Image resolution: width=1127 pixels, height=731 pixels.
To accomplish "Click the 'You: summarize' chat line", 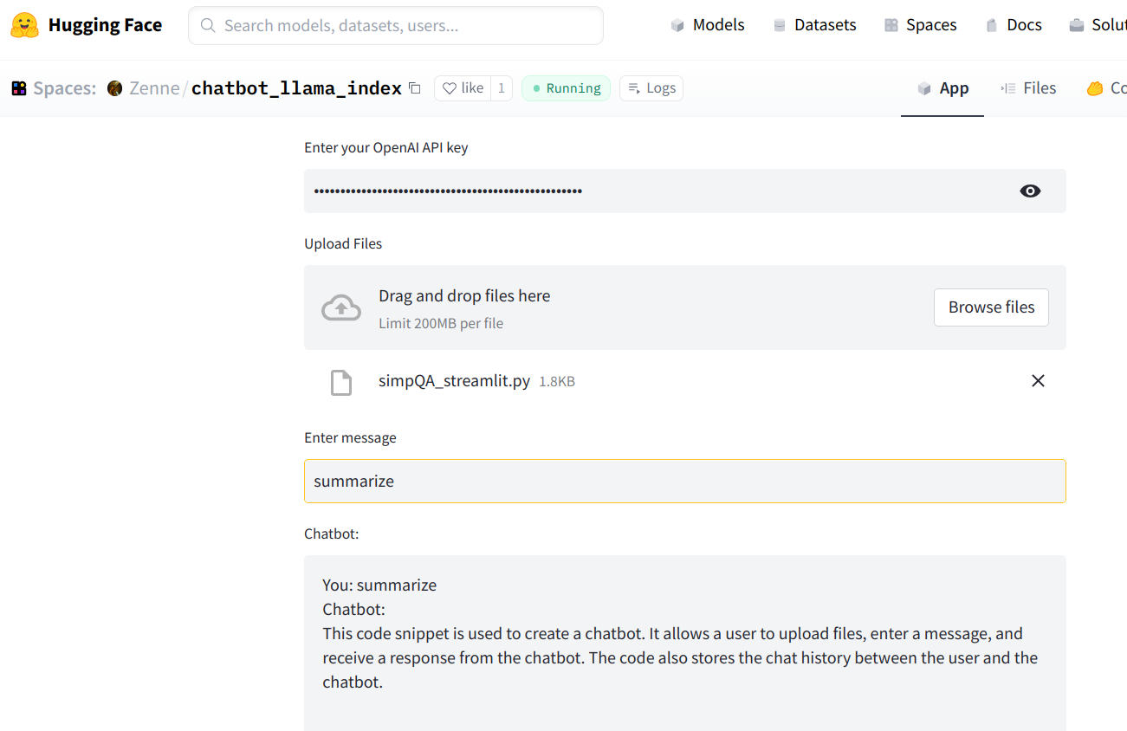I will (379, 585).
